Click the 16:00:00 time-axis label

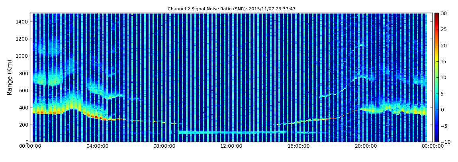299,146
